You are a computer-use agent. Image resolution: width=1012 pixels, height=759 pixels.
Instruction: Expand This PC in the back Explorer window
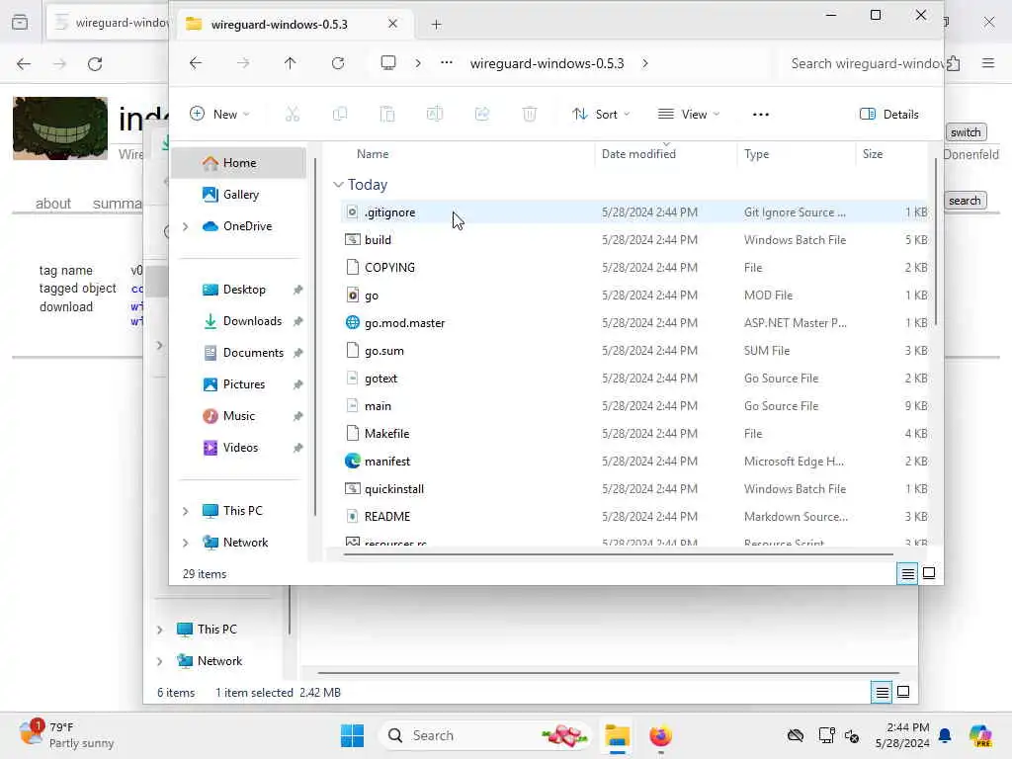159,630
